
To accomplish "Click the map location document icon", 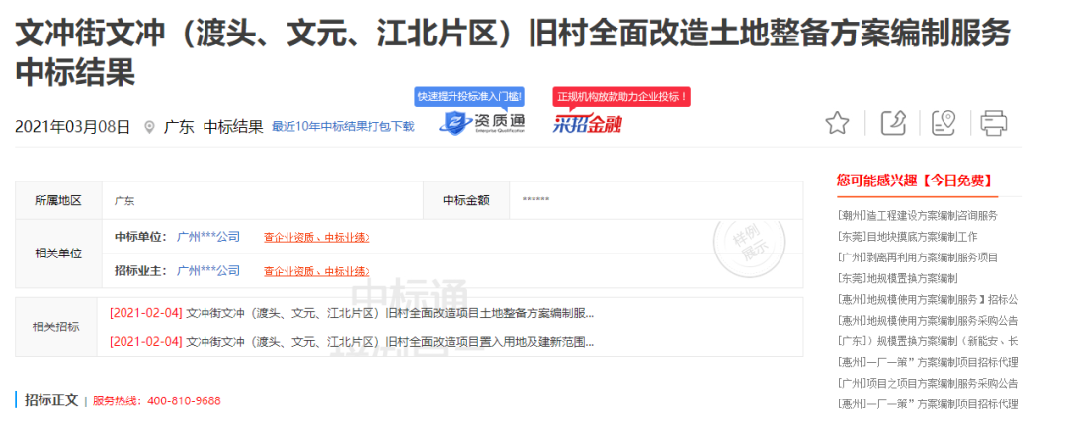I will click(x=944, y=123).
